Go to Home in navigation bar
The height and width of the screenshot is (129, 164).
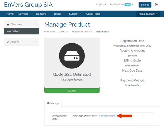point(10,14)
